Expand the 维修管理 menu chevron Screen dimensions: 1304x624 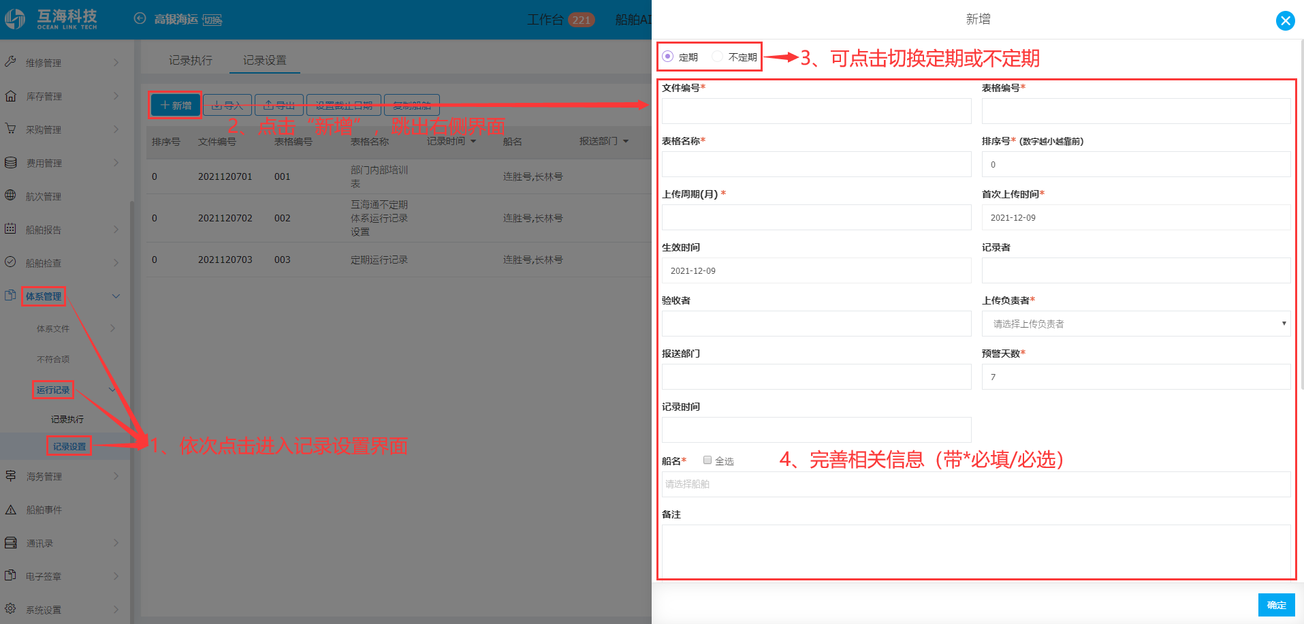(116, 63)
